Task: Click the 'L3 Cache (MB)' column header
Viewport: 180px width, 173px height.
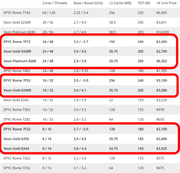Action: pos(120,3)
